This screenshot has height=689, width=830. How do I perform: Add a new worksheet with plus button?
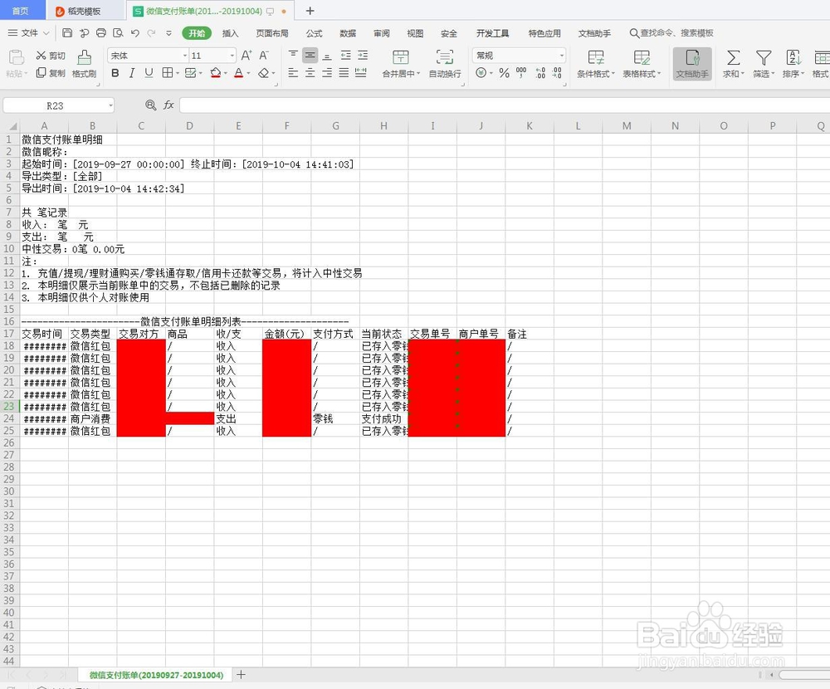[241, 674]
